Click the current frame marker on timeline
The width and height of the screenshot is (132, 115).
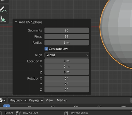(x=7, y=106)
